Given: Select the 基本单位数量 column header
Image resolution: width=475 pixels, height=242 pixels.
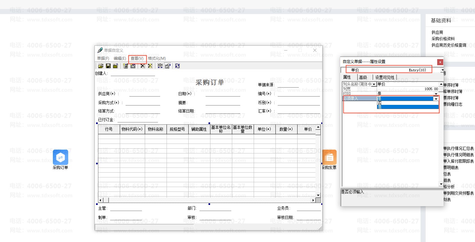Looking at the screenshot, I should (x=243, y=129).
